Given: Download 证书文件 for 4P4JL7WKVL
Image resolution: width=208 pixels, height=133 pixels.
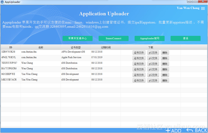Looking at the screenshot, I should click(x=139, y=58).
